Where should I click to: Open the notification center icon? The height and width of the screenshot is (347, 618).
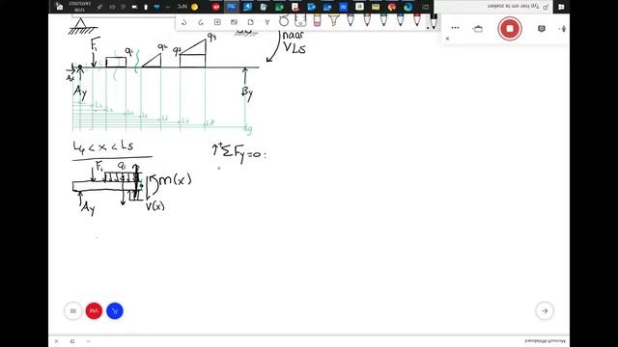pyautogui.click(x=59, y=7)
